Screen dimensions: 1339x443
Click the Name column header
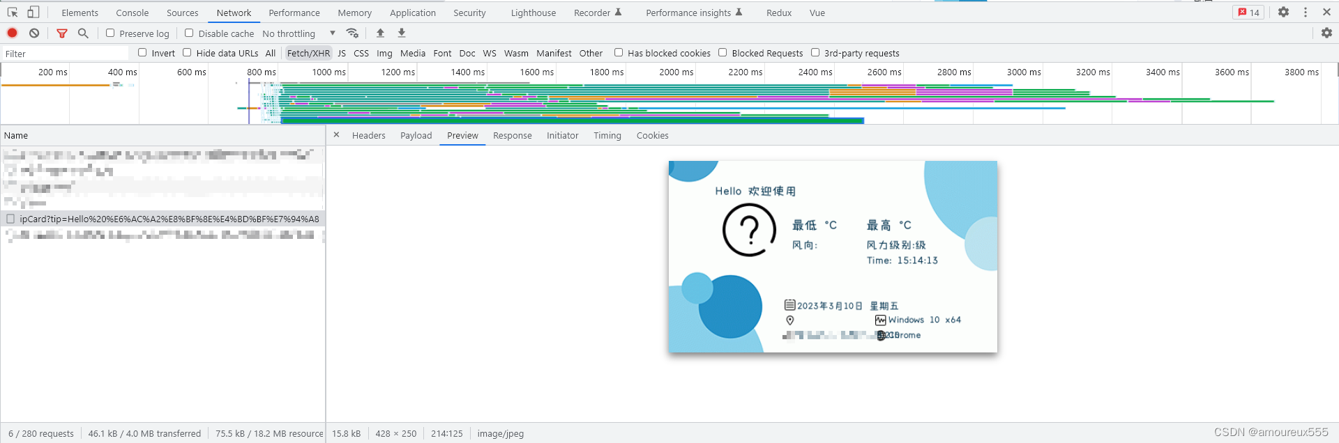point(162,135)
